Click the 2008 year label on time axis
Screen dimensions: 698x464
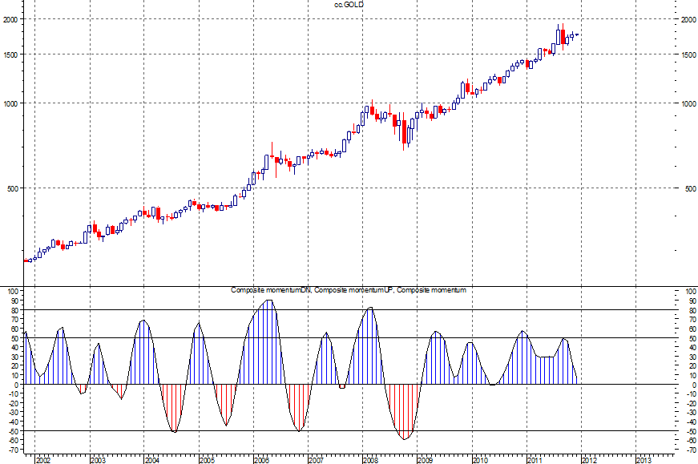pyautogui.click(x=371, y=460)
